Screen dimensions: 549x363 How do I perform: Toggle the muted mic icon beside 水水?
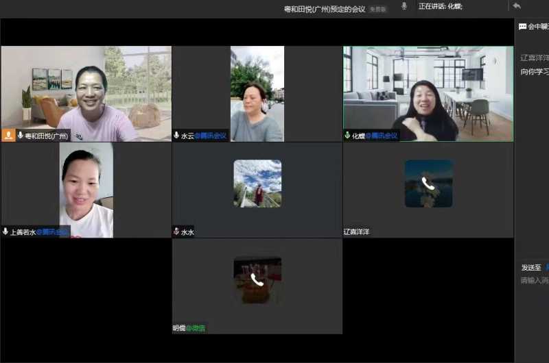[x=176, y=231]
